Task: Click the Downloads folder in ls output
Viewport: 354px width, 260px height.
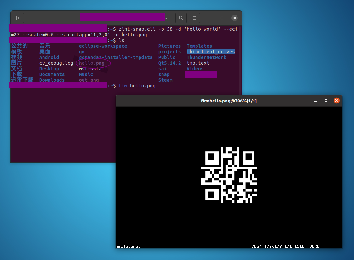Action: coord(52,80)
